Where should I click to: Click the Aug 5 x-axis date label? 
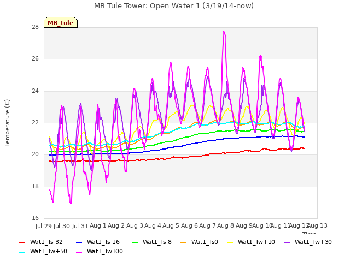pyautogui.click(x=171, y=226)
